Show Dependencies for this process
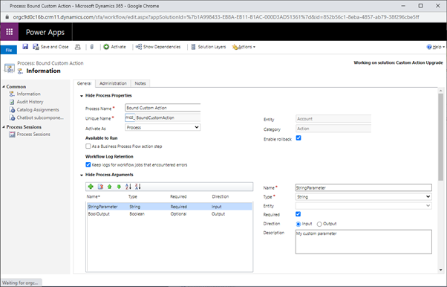Image resolution: width=447 pixels, height=287 pixels. pyautogui.click(x=158, y=47)
